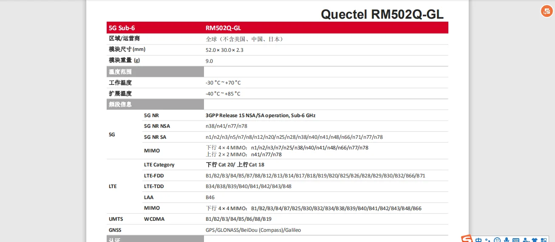Click the n38/n41/n77/n78 NSA bands value
Viewport: 555px width, 242px height.
227,126
